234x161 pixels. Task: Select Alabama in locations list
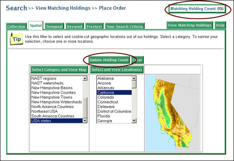(x=114, y=78)
